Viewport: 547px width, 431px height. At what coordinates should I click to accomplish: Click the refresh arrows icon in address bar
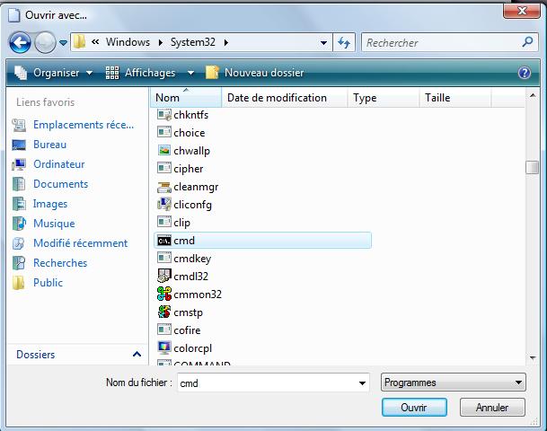pyautogui.click(x=344, y=42)
